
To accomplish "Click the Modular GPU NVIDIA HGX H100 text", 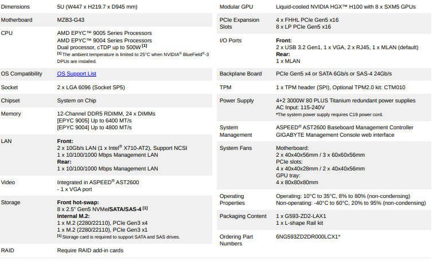I will coord(346,7).
